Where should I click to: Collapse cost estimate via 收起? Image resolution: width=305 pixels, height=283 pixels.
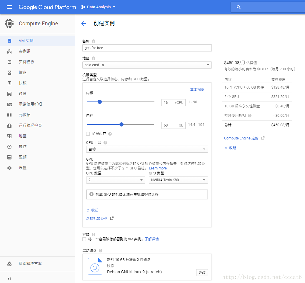[231, 148]
